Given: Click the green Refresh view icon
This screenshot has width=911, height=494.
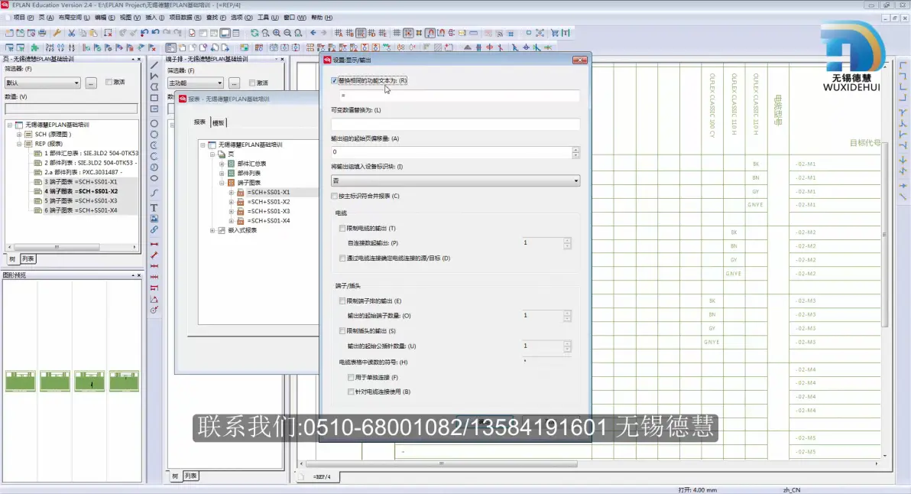Looking at the screenshot, I should click(254, 33).
